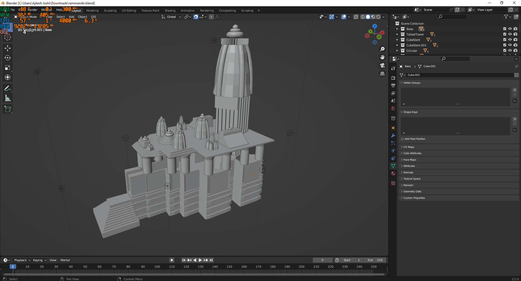Open Material properties tab
Image resolution: width=521 pixels, height=281 pixels.
tap(393, 173)
